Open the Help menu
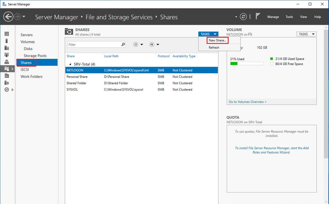This screenshot has width=329, height=204. [317, 17]
